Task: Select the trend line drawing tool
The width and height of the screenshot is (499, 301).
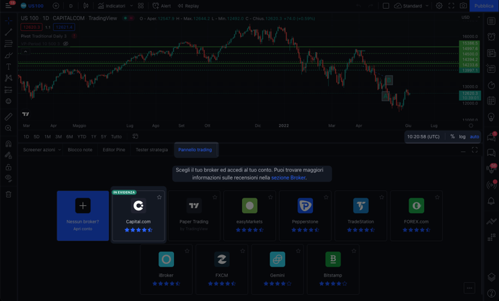Action: pos(9,32)
